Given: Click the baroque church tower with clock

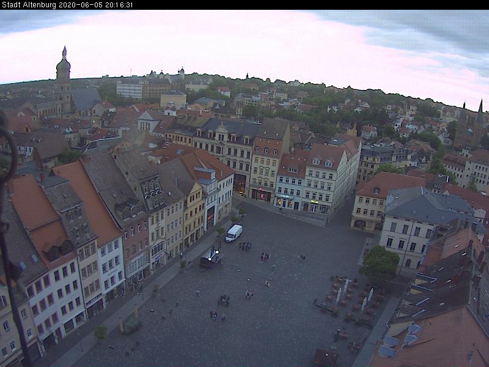Looking at the screenshot, I should tap(64, 80).
